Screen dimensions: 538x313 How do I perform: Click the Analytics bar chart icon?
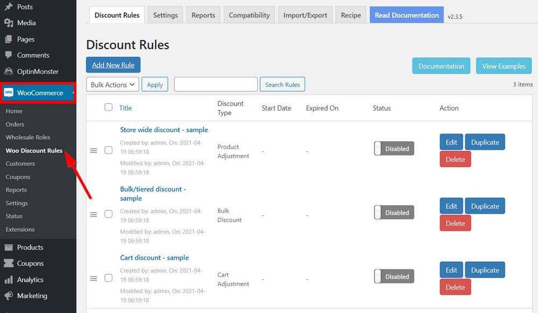click(x=9, y=280)
